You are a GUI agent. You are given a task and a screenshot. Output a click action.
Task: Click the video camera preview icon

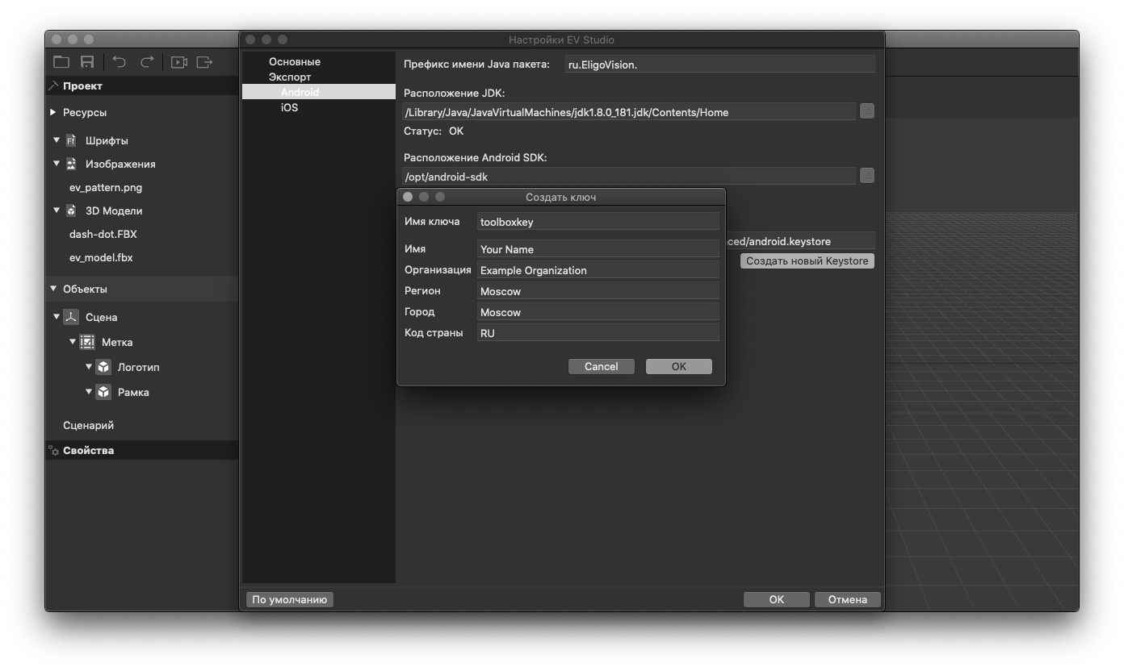[x=178, y=62]
